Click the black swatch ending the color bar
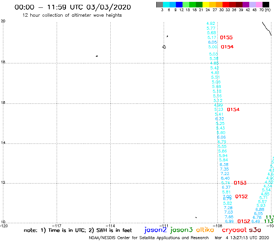Screen dimensions: 274x241 [266, 4]
